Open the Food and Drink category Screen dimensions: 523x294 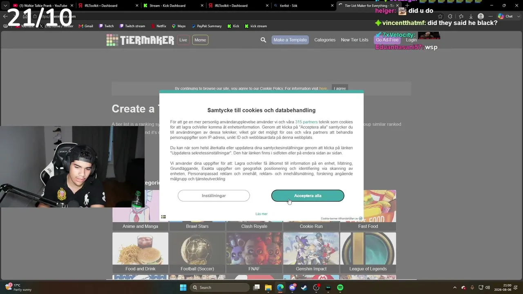pos(140,252)
